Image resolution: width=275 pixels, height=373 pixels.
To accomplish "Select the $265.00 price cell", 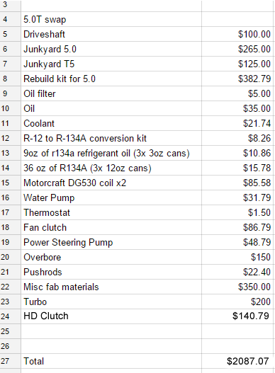I will 237,49.
